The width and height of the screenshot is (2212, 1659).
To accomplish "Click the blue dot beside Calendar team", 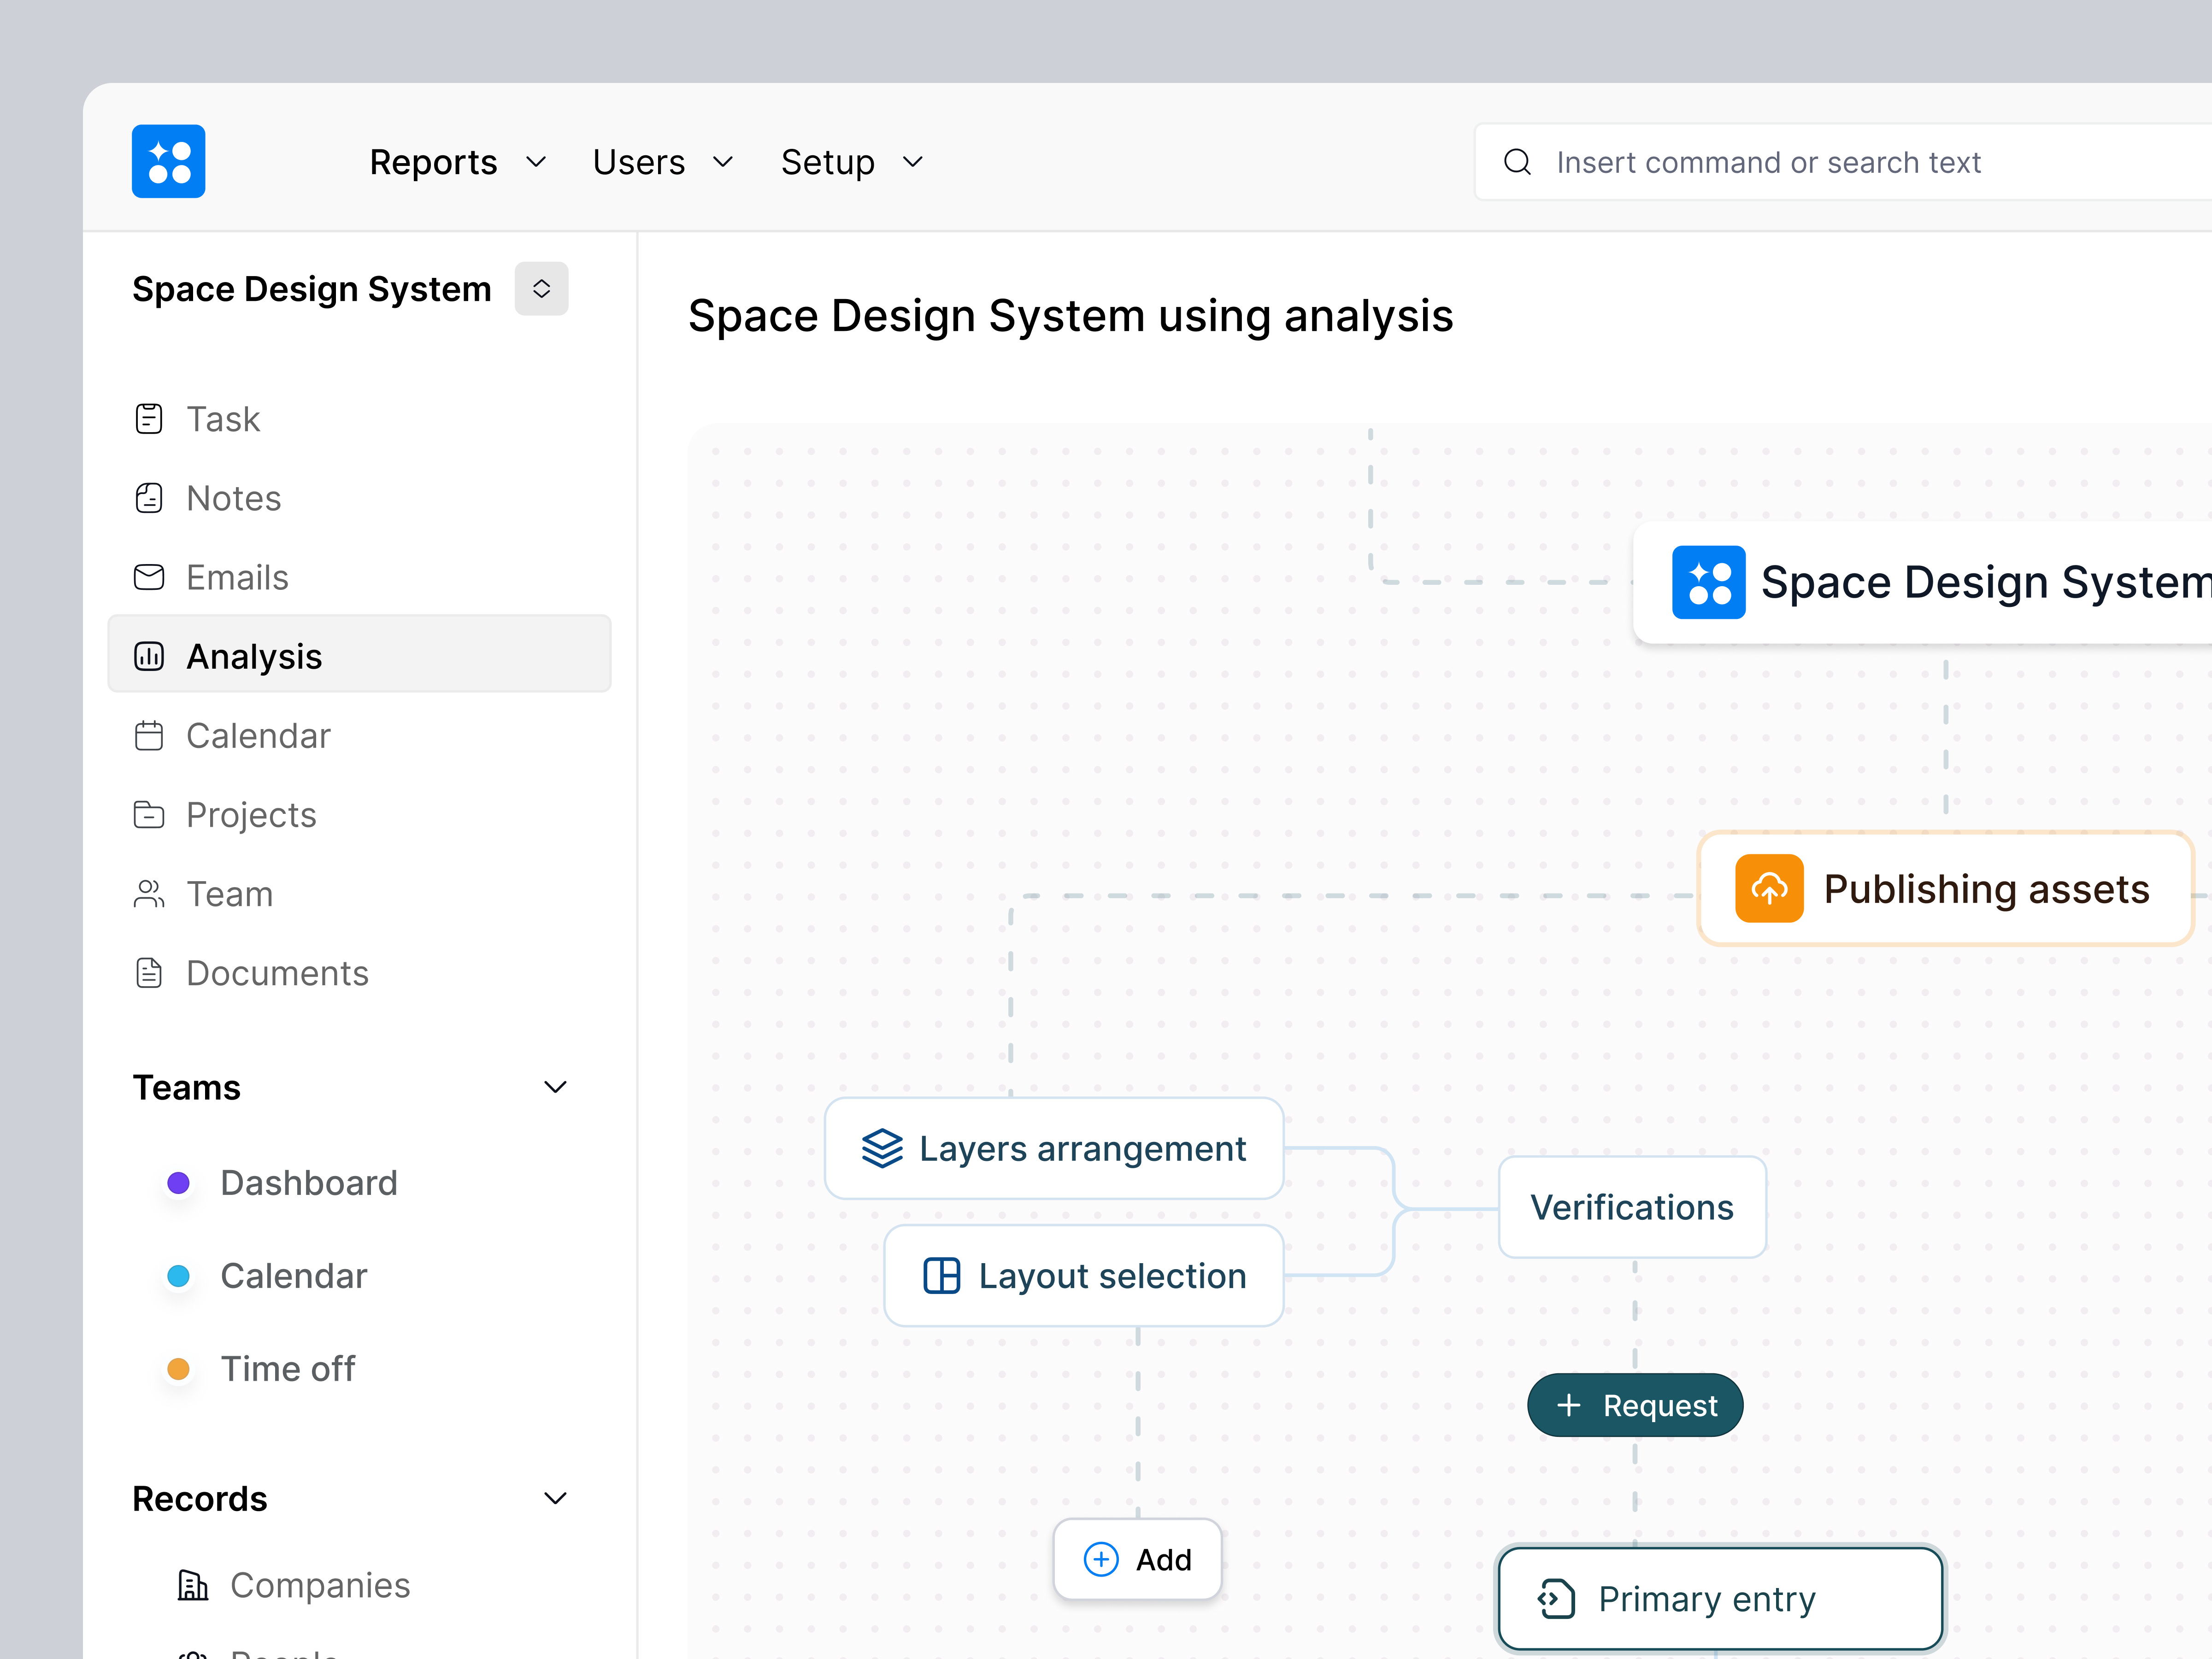I will pos(179,1275).
